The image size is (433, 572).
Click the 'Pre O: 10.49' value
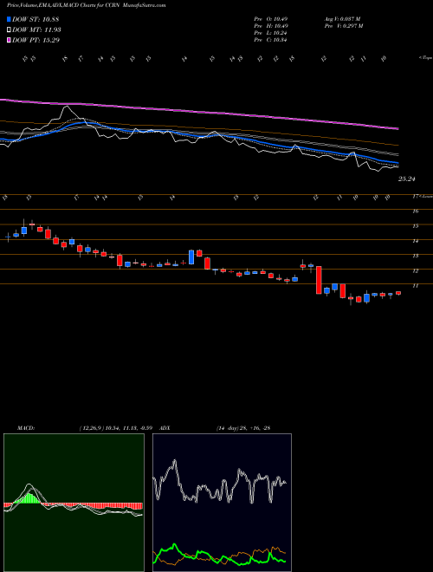(271, 19)
